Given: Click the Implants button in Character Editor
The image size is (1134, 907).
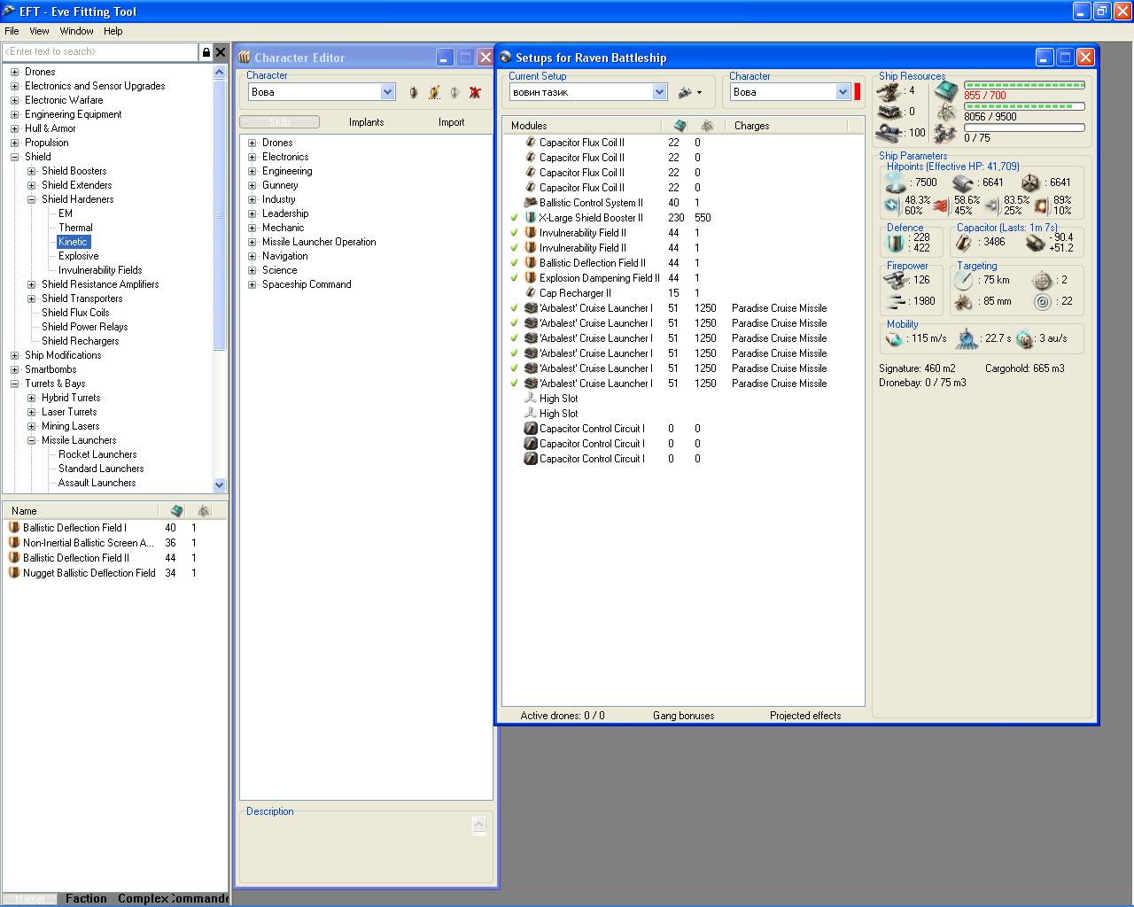Looking at the screenshot, I should tap(366, 122).
